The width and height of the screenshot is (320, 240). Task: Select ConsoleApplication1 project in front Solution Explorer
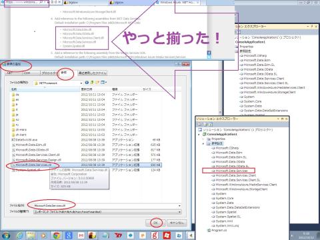coord(222,135)
